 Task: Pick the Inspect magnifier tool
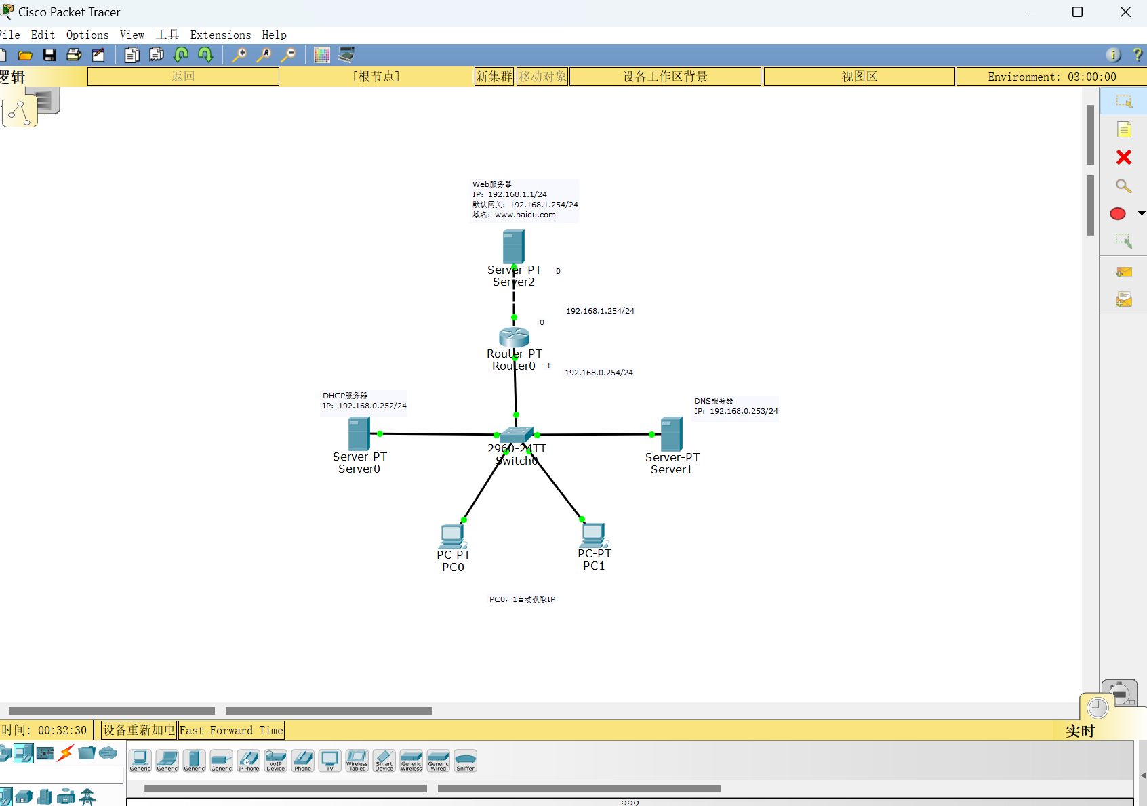point(1124,186)
